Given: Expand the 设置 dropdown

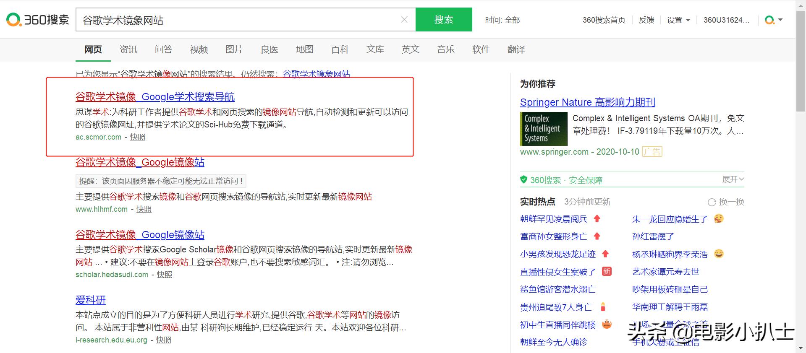Looking at the screenshot, I should pos(678,20).
